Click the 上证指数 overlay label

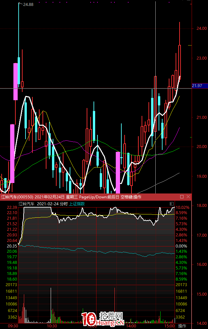tap(77, 204)
